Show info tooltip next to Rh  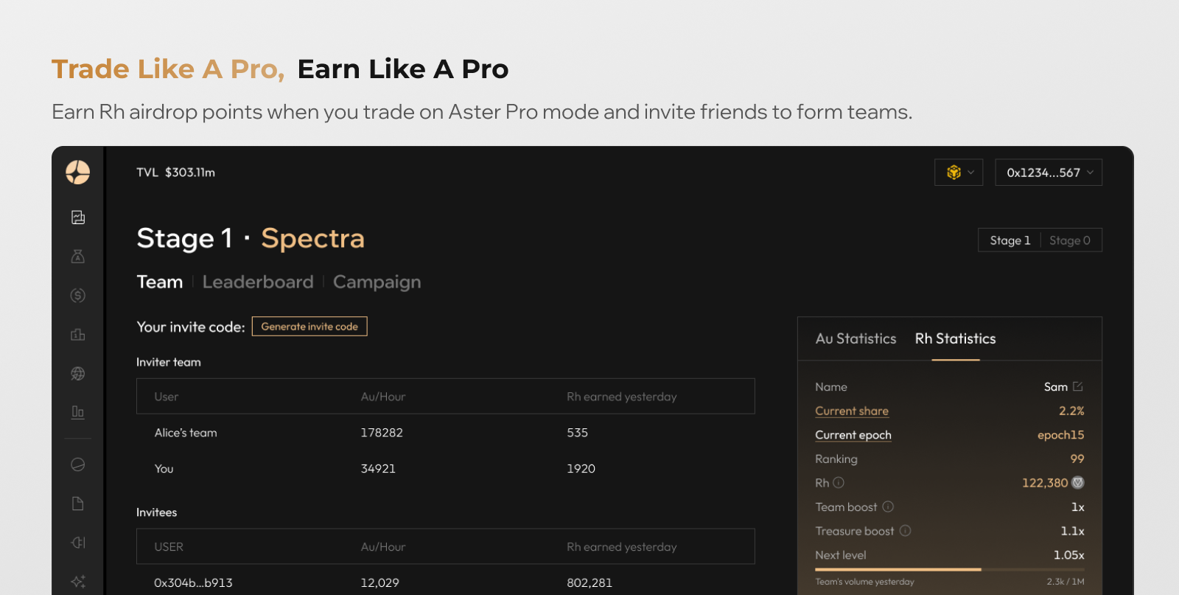(x=839, y=483)
